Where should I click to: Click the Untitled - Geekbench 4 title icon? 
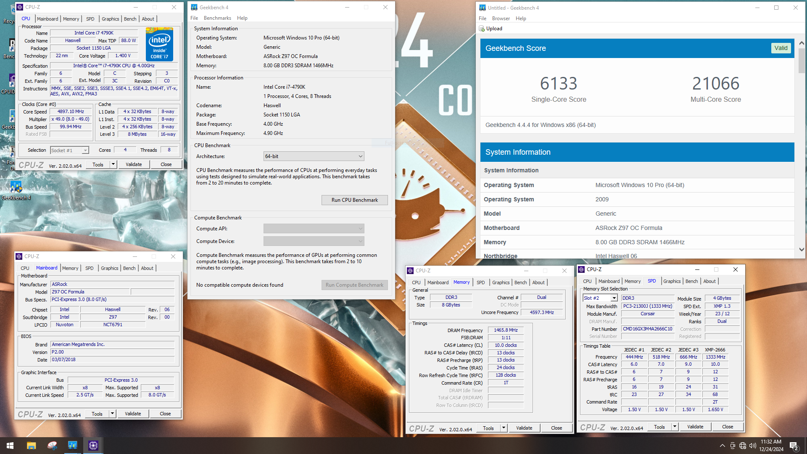click(x=483, y=8)
